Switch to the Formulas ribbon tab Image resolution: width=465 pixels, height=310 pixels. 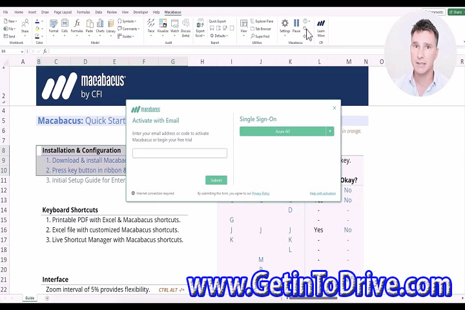click(83, 12)
